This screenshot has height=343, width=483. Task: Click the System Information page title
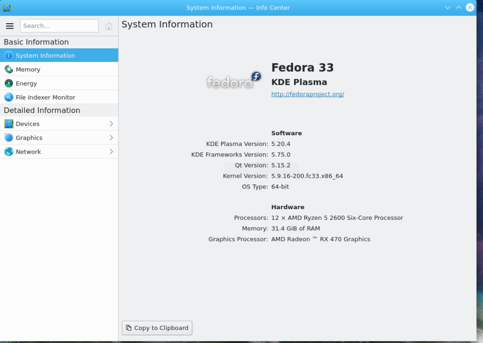pos(167,24)
